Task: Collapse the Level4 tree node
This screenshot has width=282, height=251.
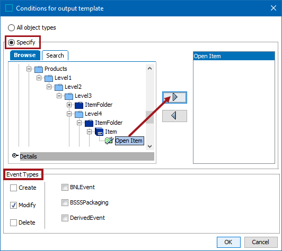Action: click(x=69, y=114)
